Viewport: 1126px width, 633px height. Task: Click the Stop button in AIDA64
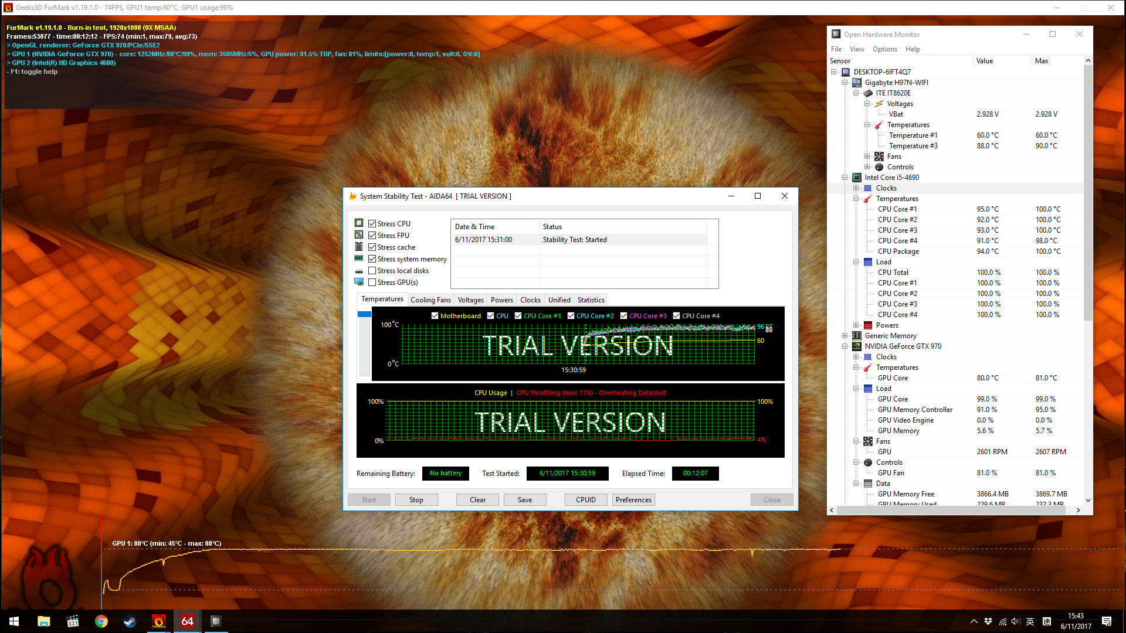click(x=416, y=499)
